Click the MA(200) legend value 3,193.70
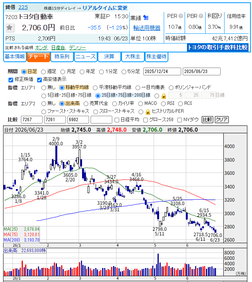Screen dimensions: 252x282 [31, 240]
